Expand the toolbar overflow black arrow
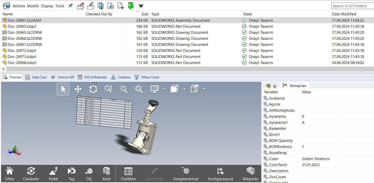The image size is (374, 183). 141,6
